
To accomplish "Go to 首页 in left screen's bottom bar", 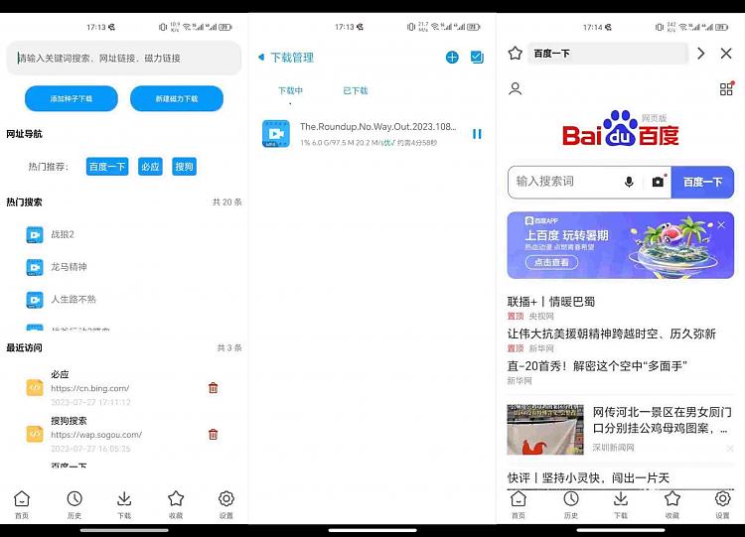I will click(22, 504).
